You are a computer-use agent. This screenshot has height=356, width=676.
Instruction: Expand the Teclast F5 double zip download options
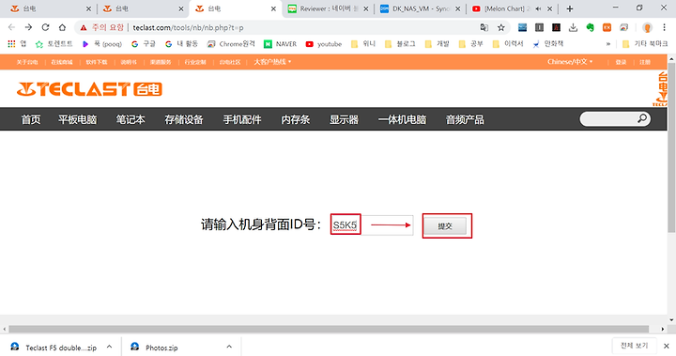(x=110, y=347)
